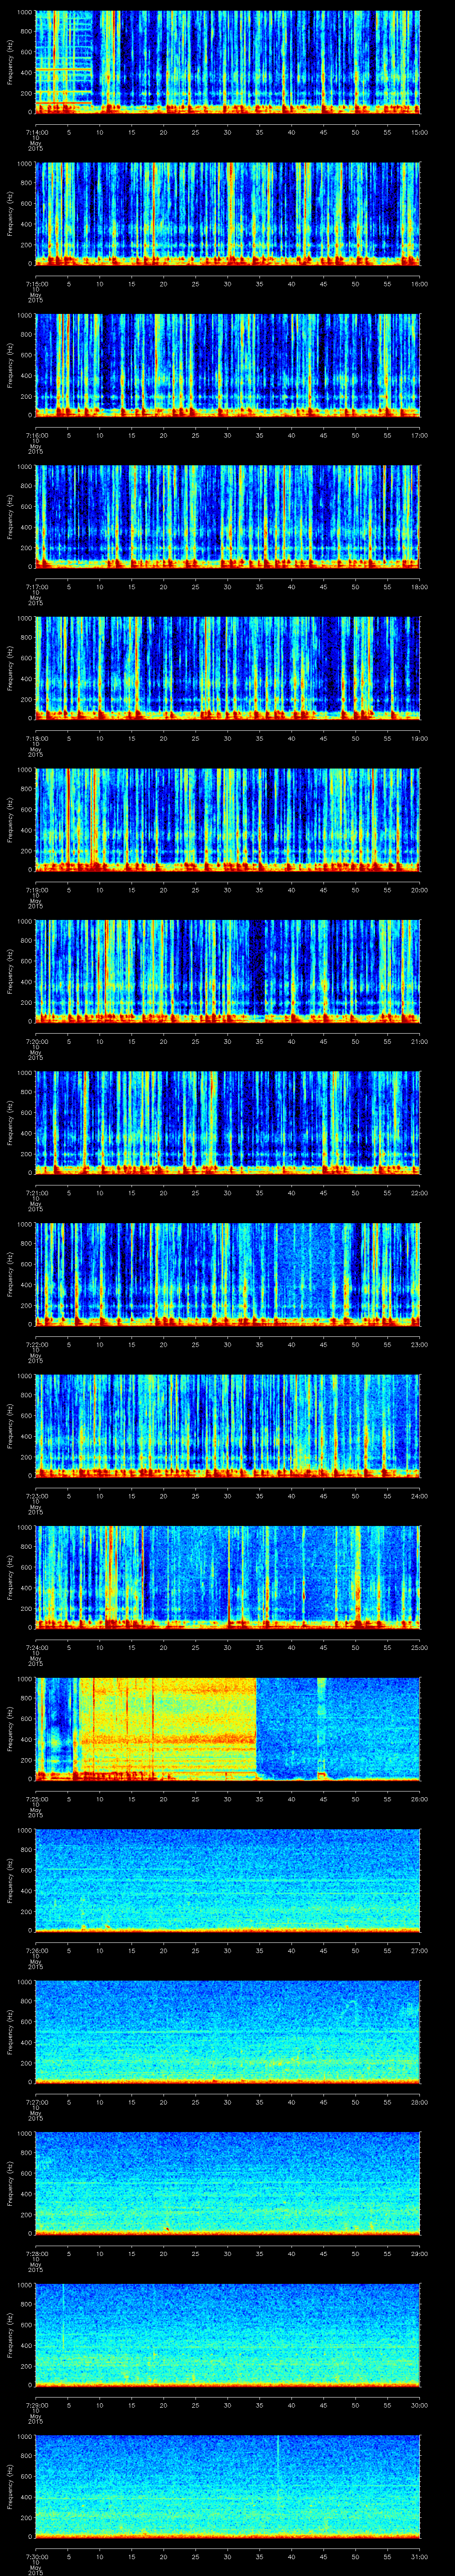Select the 18:00 end time label
The width and height of the screenshot is (455, 2576).
(x=420, y=587)
